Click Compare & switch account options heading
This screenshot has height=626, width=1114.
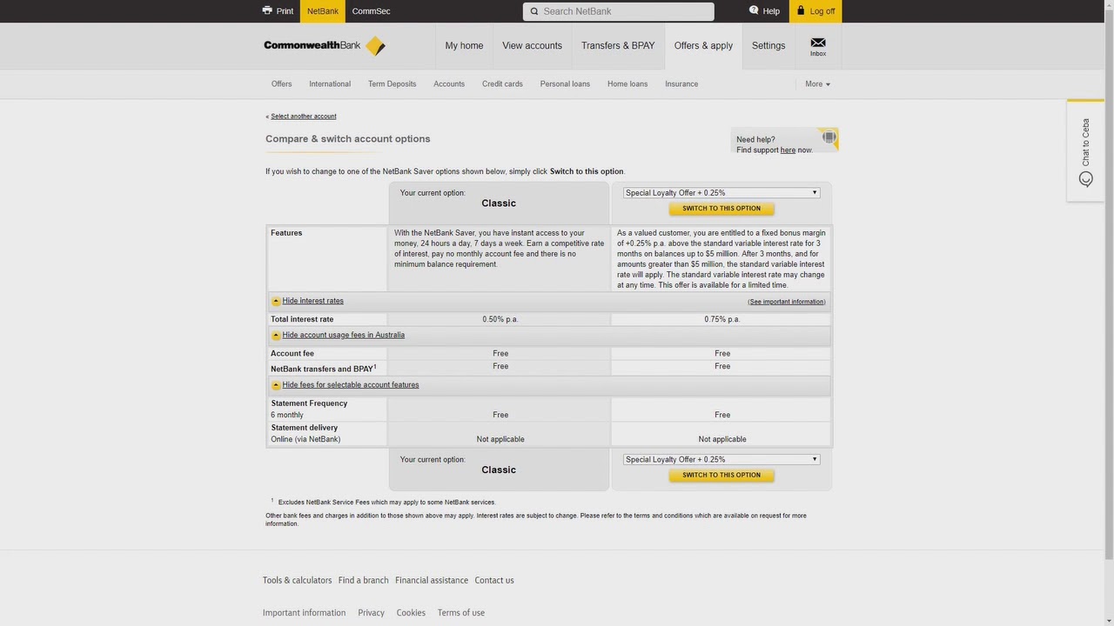point(348,139)
